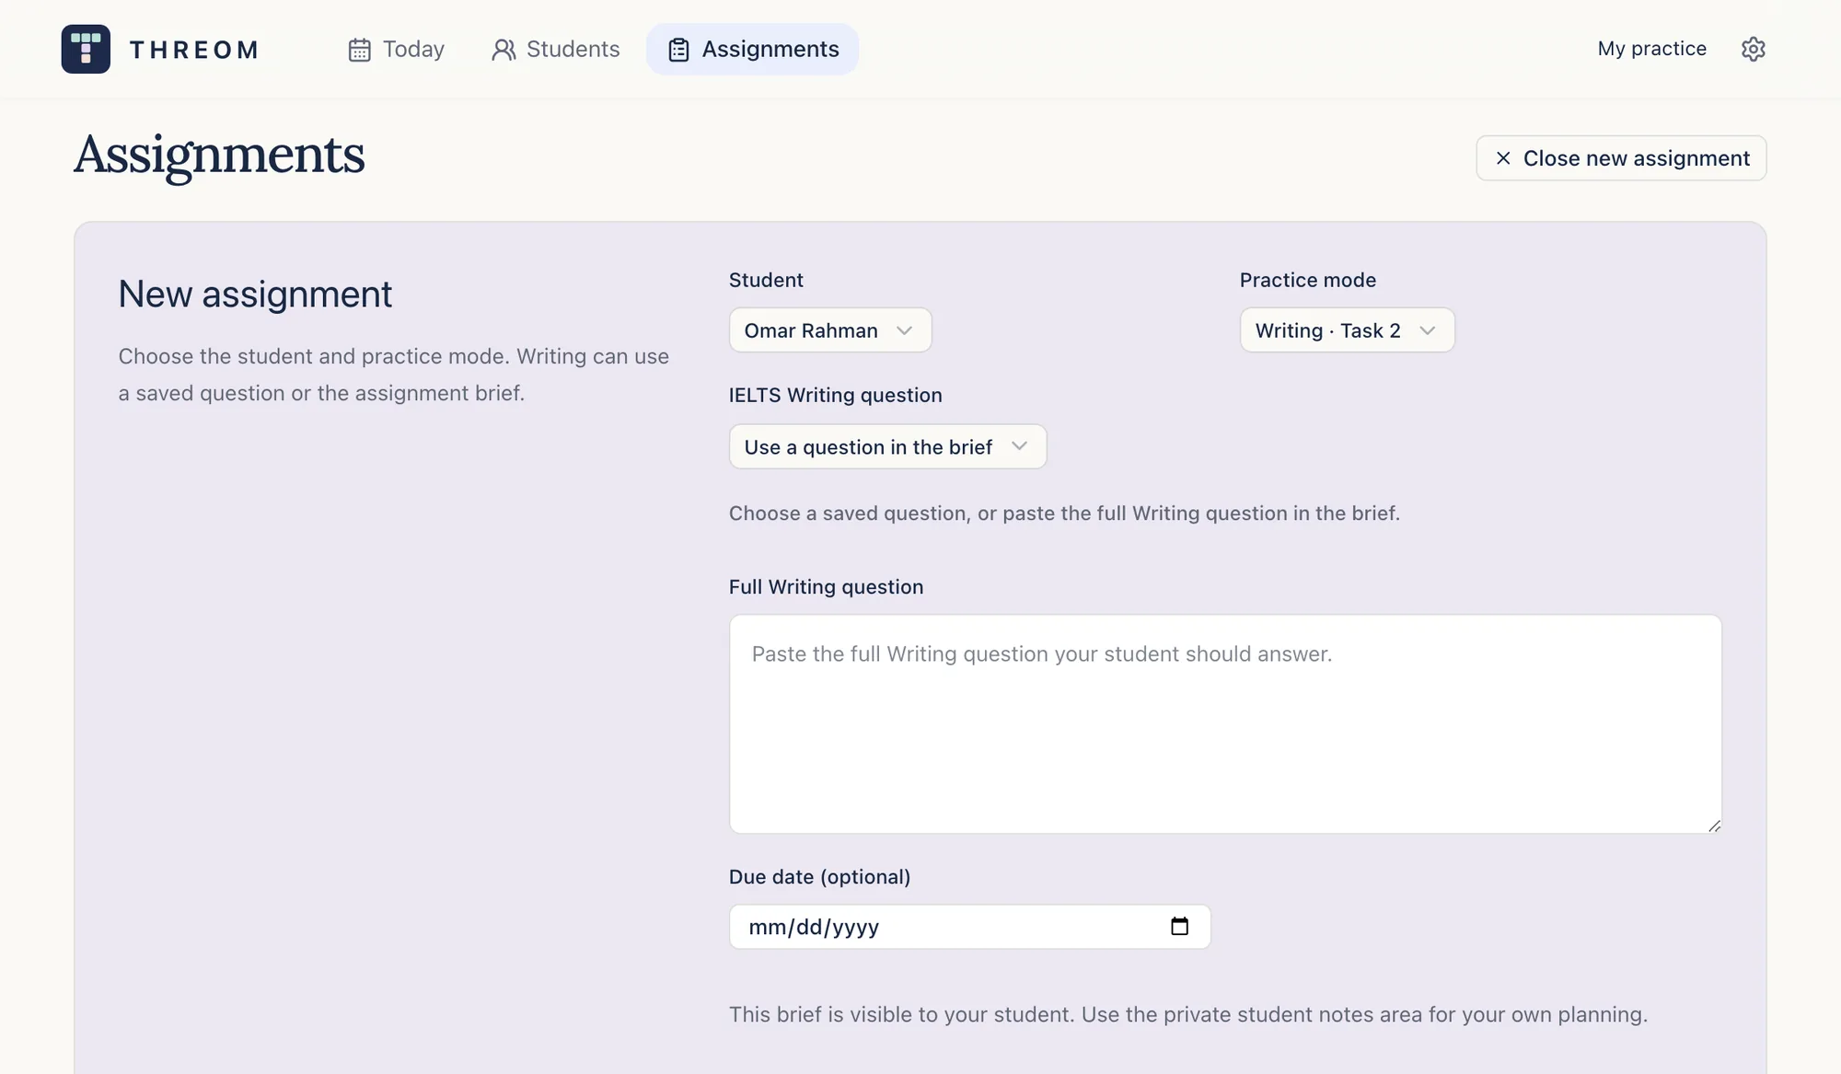Click the THREOM brand name text

[194, 50]
